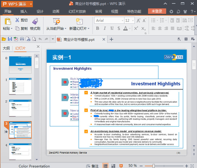Apply the font color A button

click(x=126, y=28)
